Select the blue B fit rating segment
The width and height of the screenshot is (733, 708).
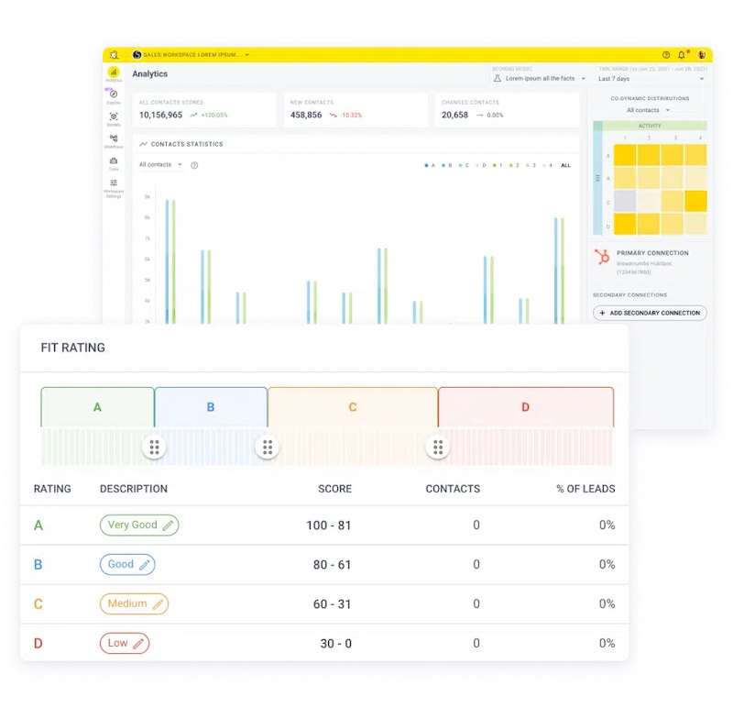[x=211, y=407]
